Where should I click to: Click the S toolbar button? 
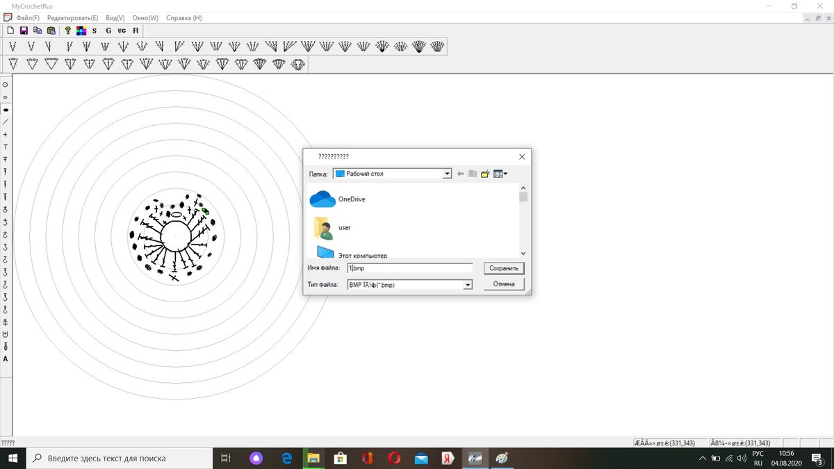tap(95, 31)
